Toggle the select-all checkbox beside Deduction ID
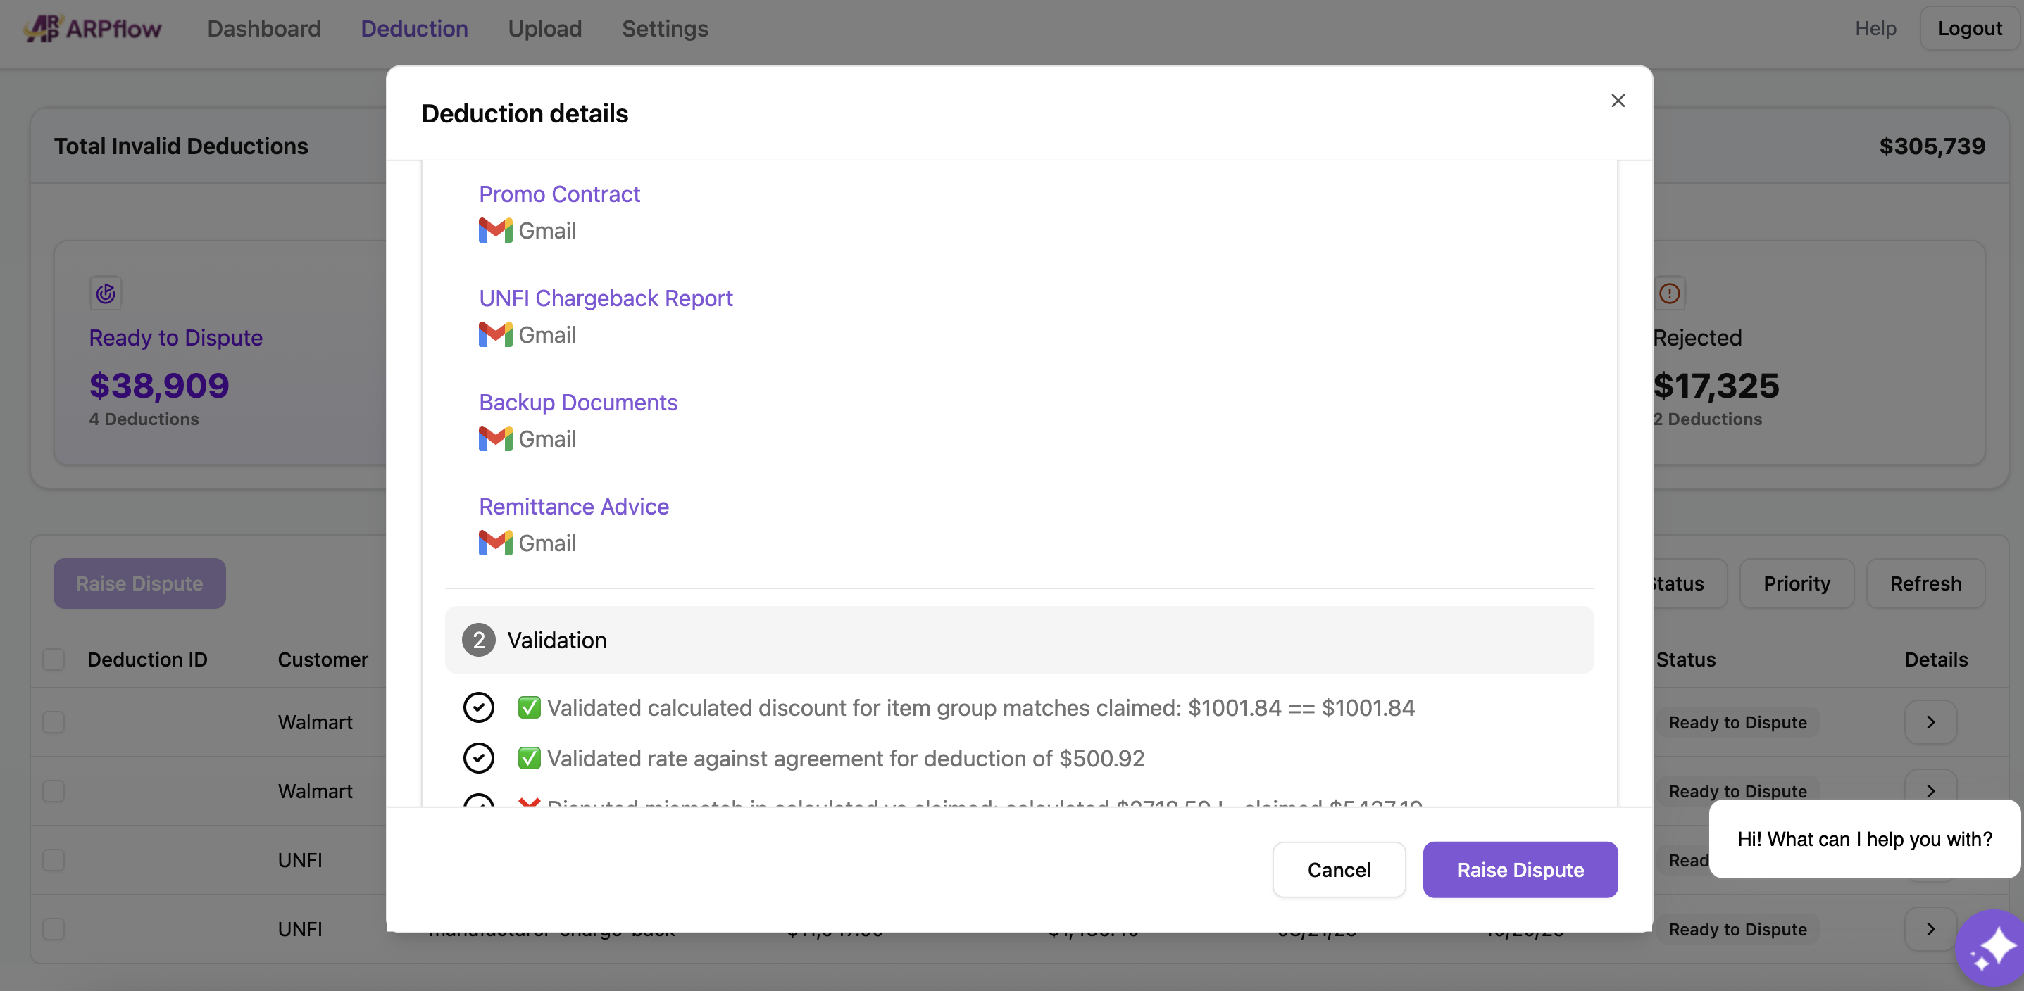The width and height of the screenshot is (2024, 991). click(x=54, y=659)
